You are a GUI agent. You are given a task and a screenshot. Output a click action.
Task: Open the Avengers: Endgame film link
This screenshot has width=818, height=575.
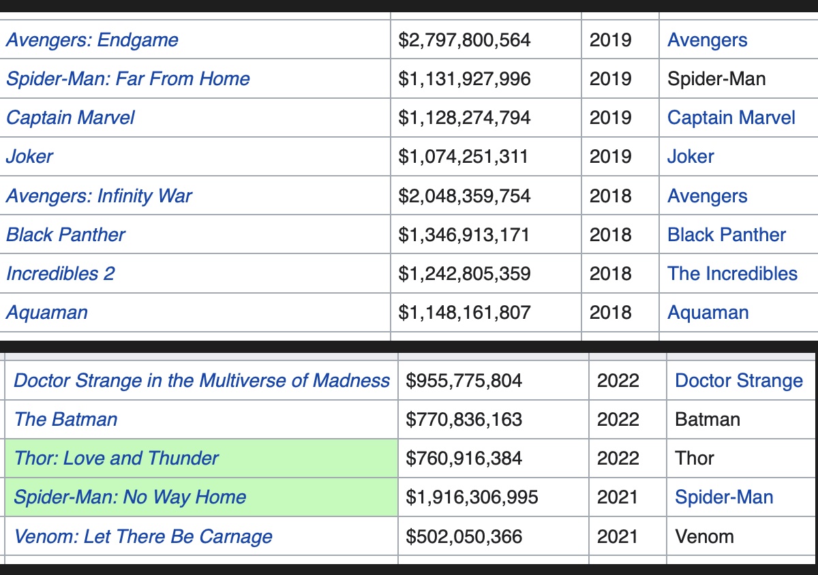(92, 40)
